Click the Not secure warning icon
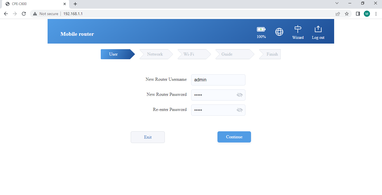Screen dimensions: 382x195 click(35, 14)
